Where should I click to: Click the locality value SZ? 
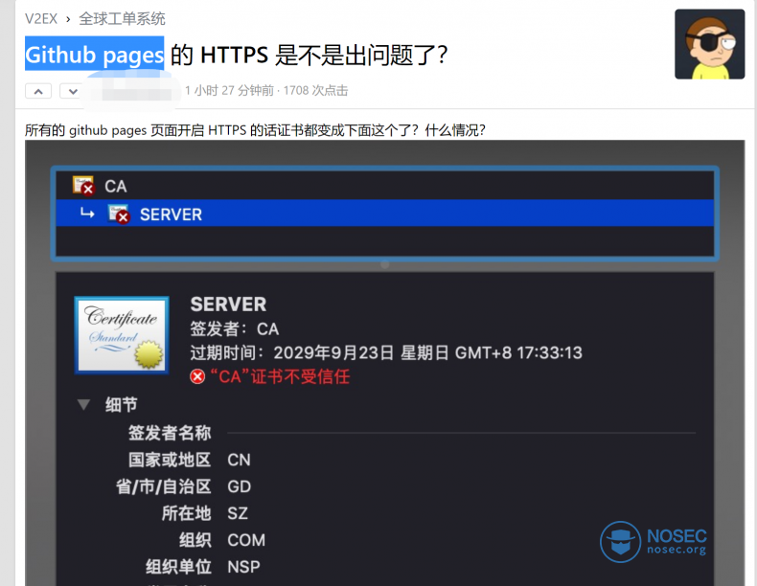pyautogui.click(x=238, y=513)
